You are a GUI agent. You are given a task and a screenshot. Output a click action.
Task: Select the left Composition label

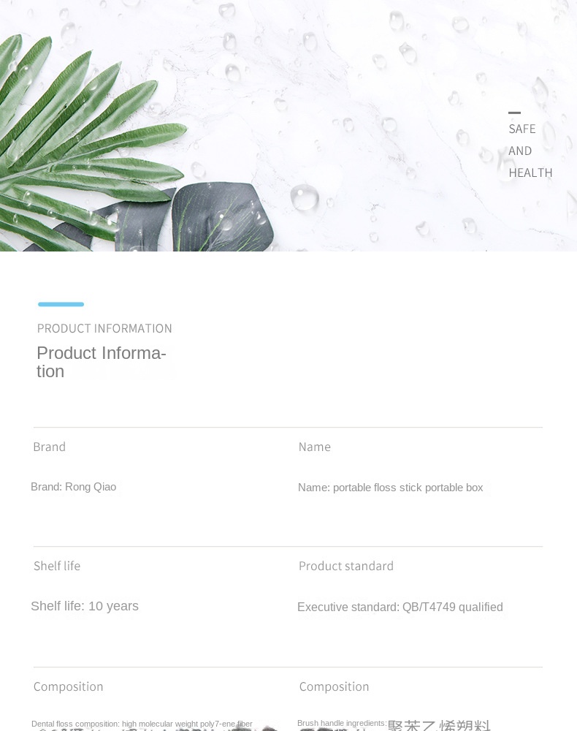click(x=69, y=686)
